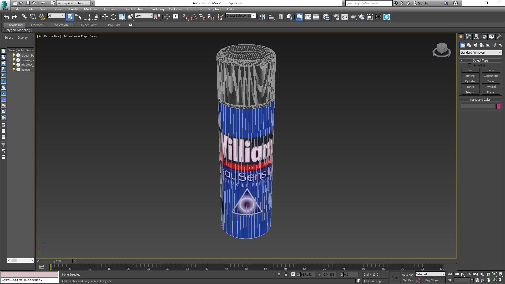
Task: Click the magenta object color swatch
Action: (498, 106)
